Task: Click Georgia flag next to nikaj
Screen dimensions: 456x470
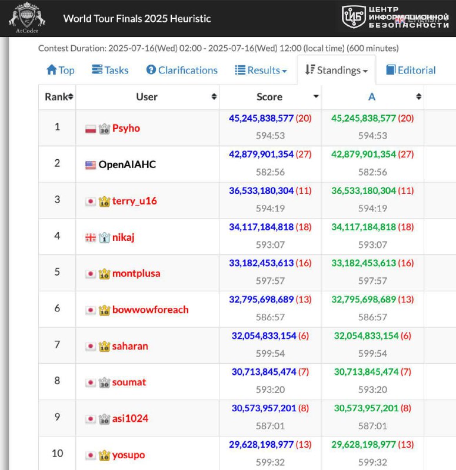Action: pos(91,238)
